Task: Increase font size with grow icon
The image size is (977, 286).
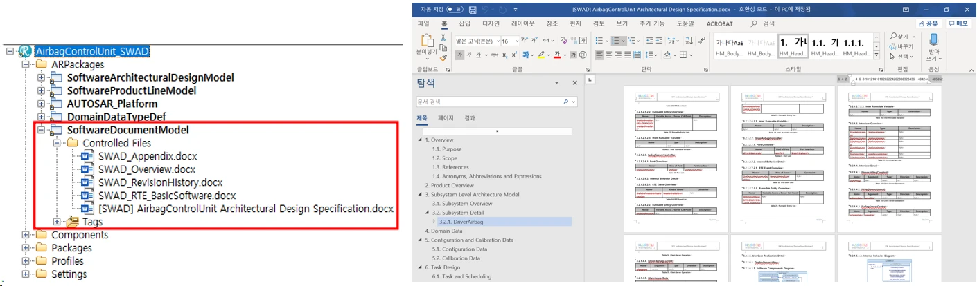Action: pos(525,41)
